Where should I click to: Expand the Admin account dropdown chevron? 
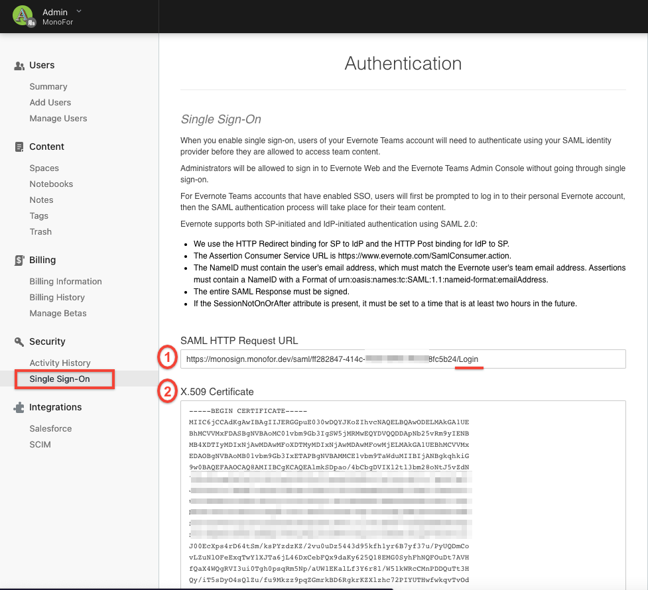click(x=79, y=11)
